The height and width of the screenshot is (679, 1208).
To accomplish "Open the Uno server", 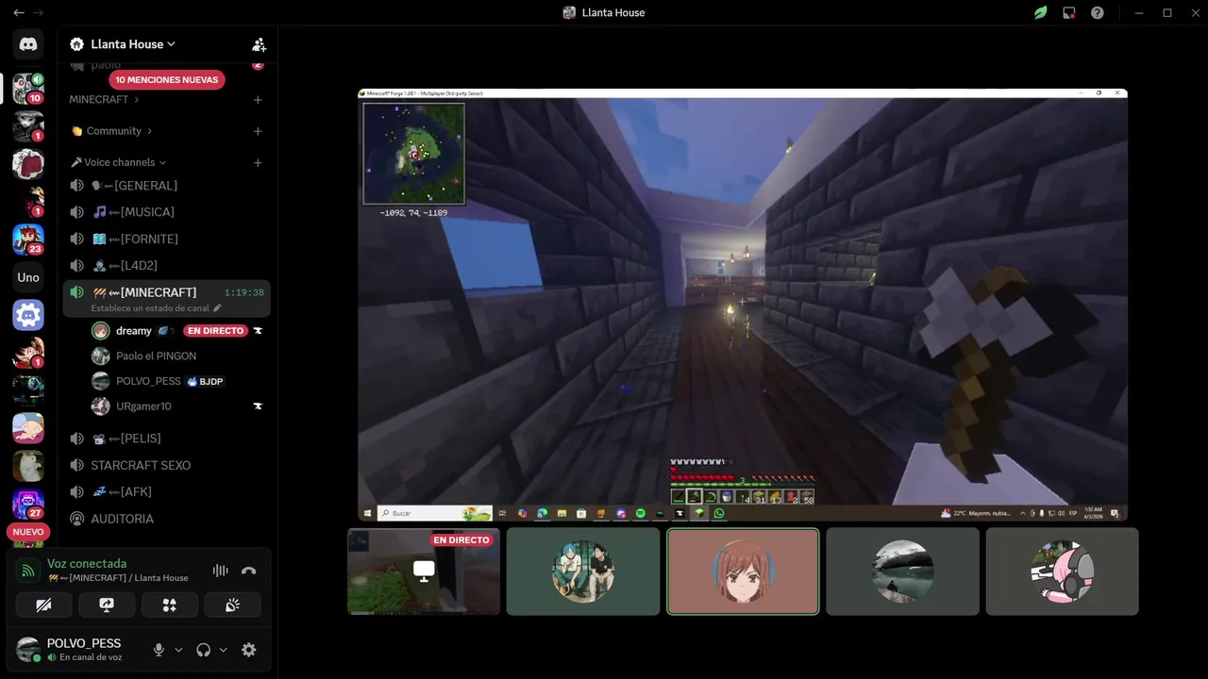I will pyautogui.click(x=28, y=277).
